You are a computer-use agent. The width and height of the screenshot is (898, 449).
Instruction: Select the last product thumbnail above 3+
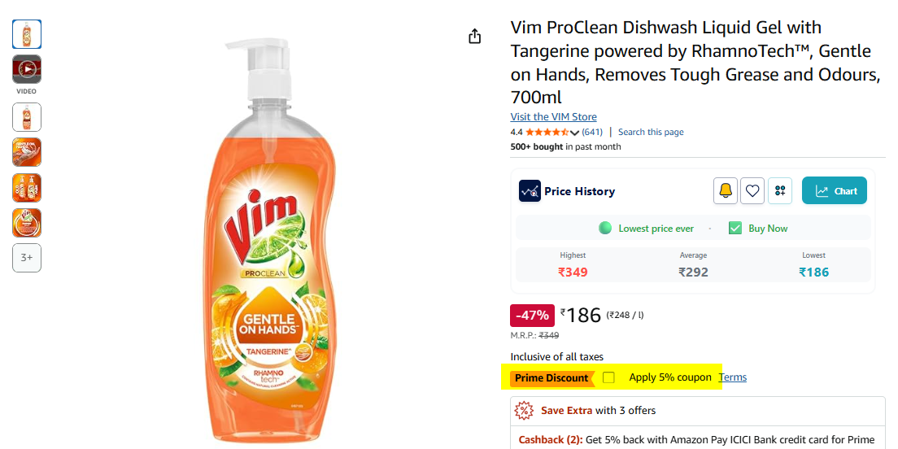pyautogui.click(x=27, y=223)
